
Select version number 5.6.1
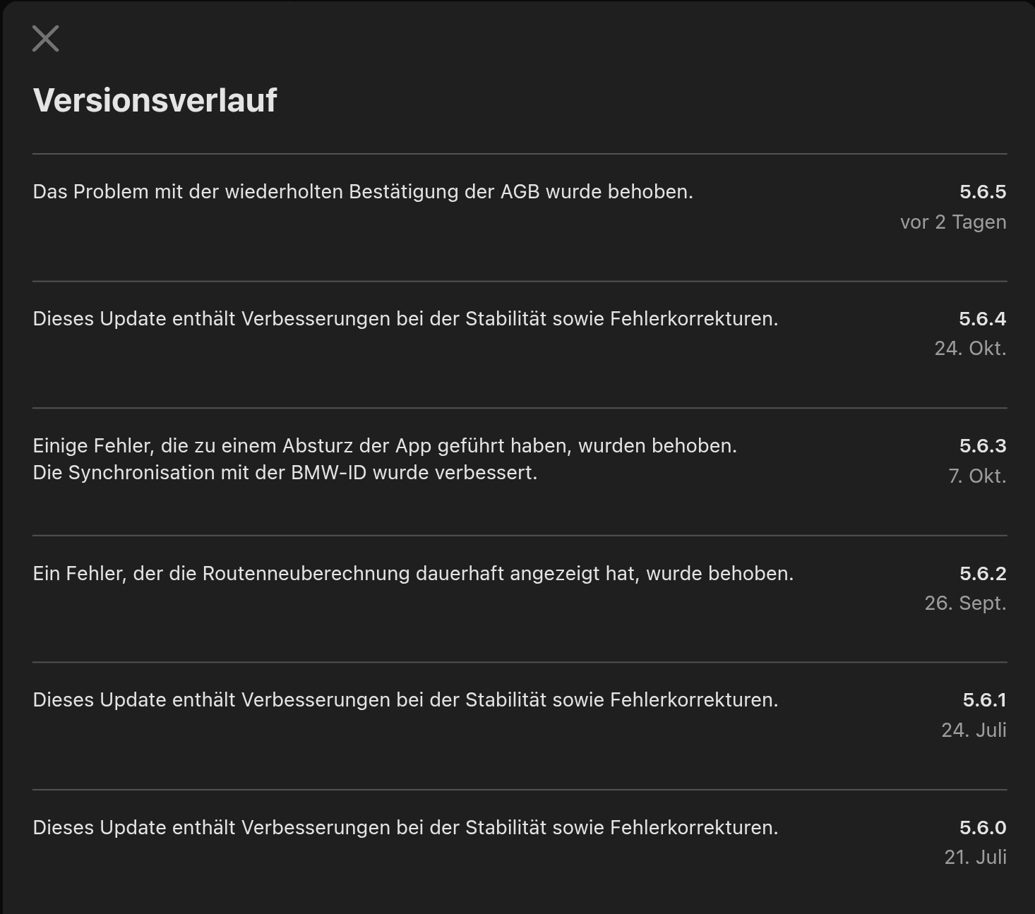pos(983,700)
